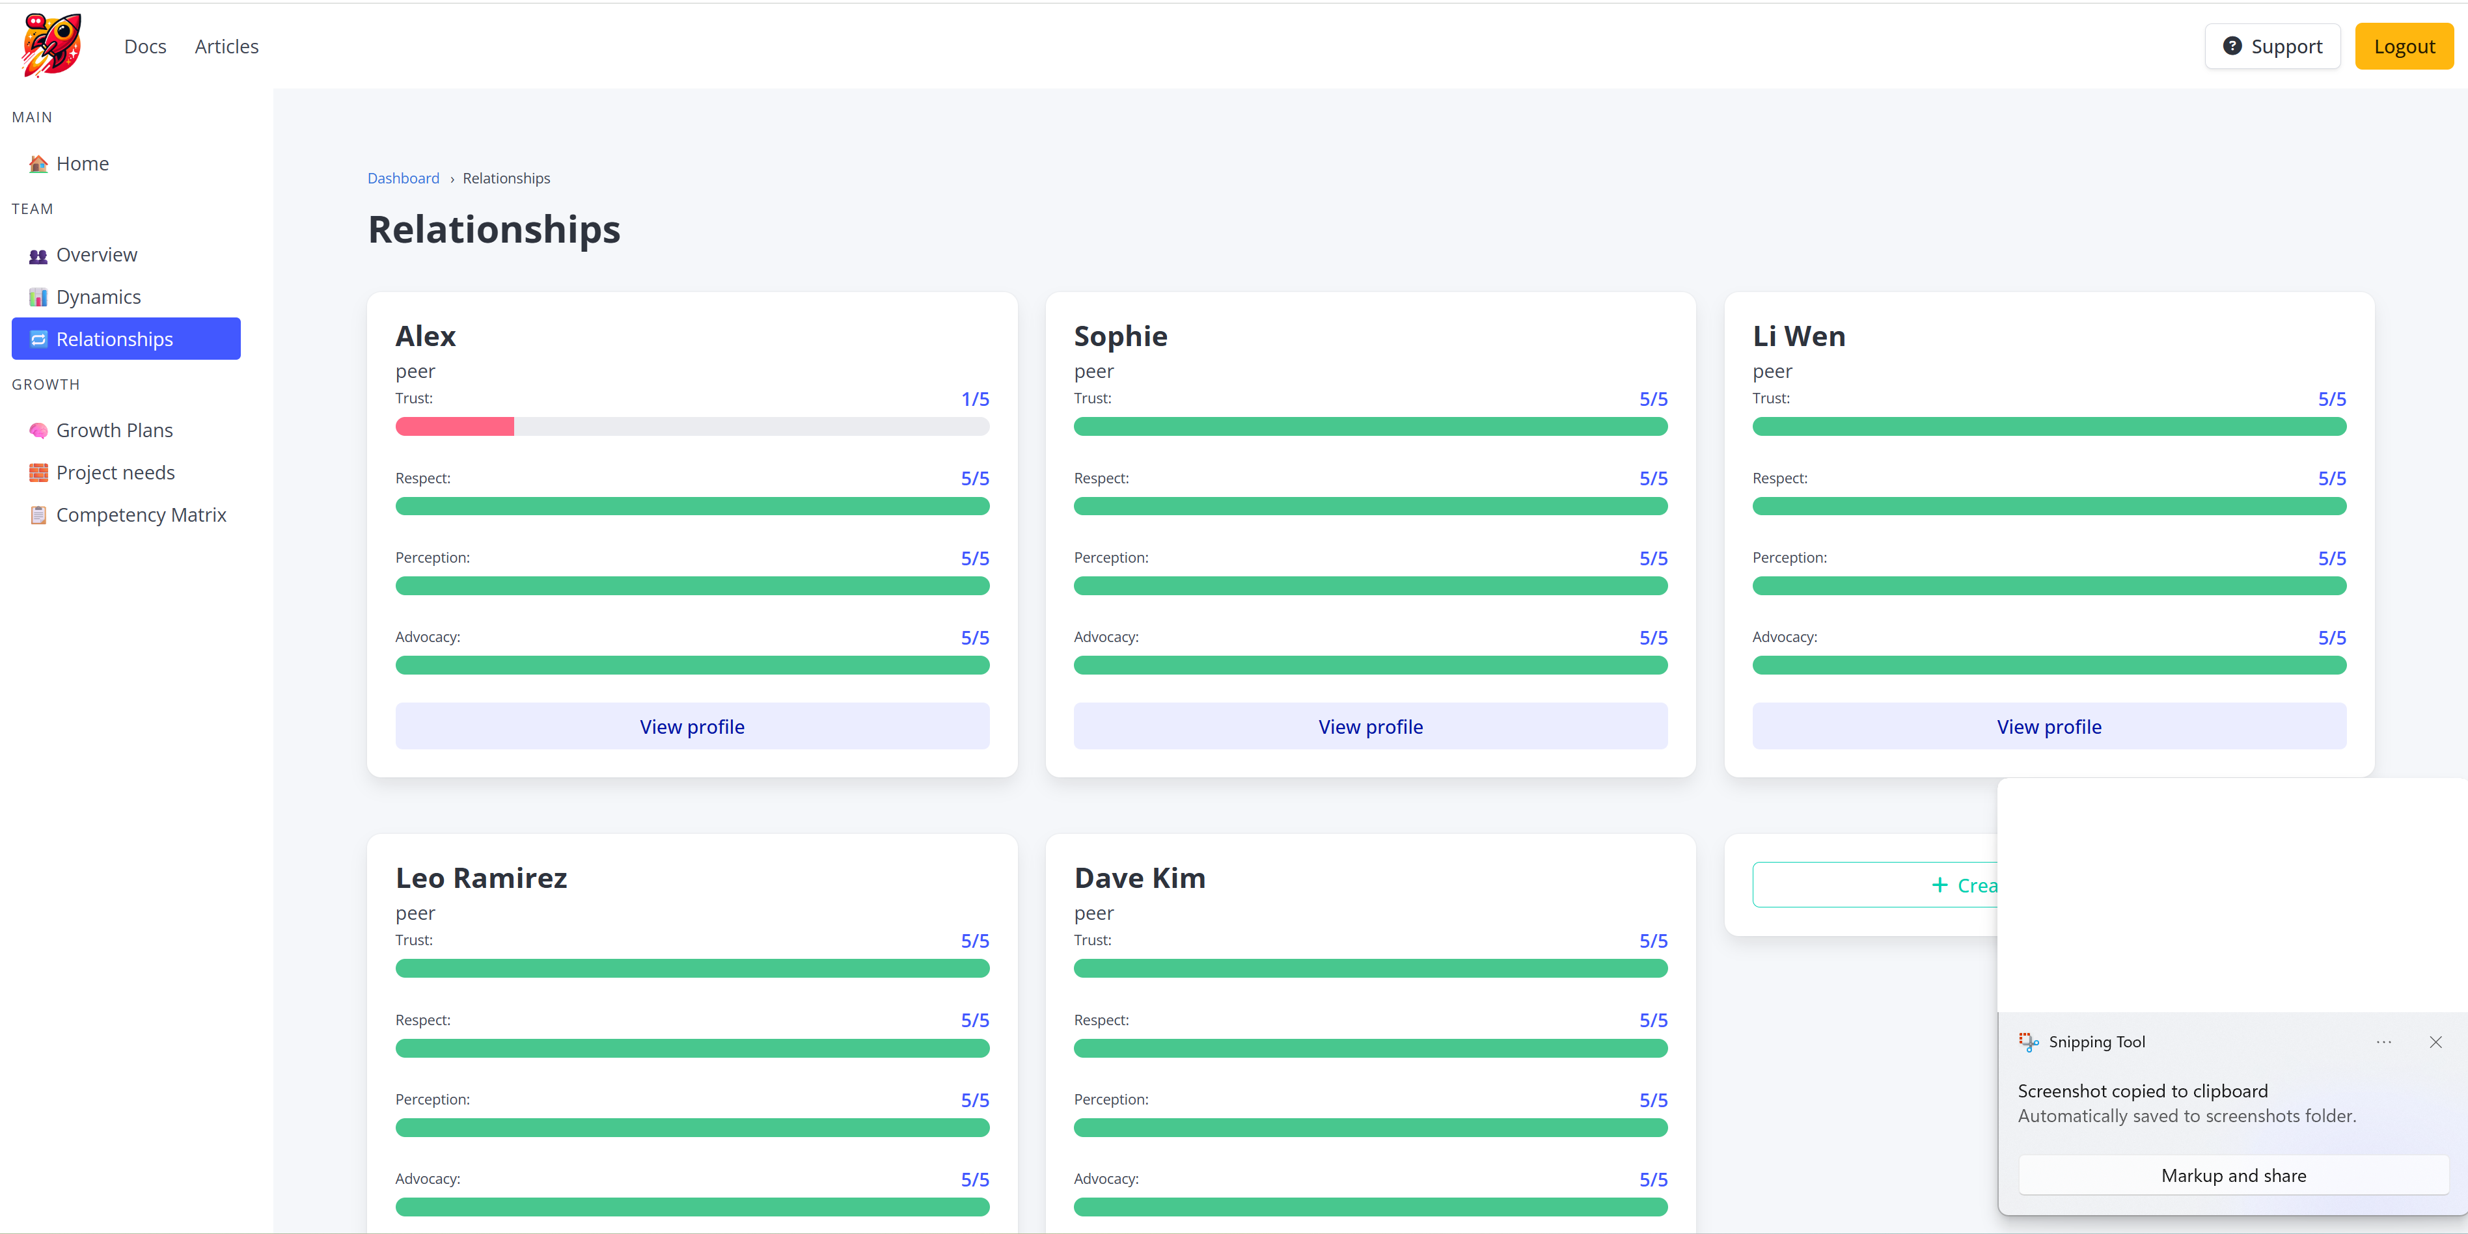The width and height of the screenshot is (2468, 1234).
Task: Click the Logout button
Action: pos(2404,46)
